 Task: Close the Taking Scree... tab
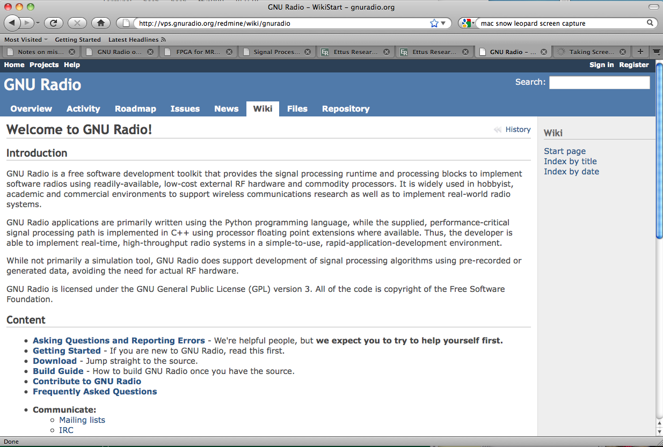point(623,52)
